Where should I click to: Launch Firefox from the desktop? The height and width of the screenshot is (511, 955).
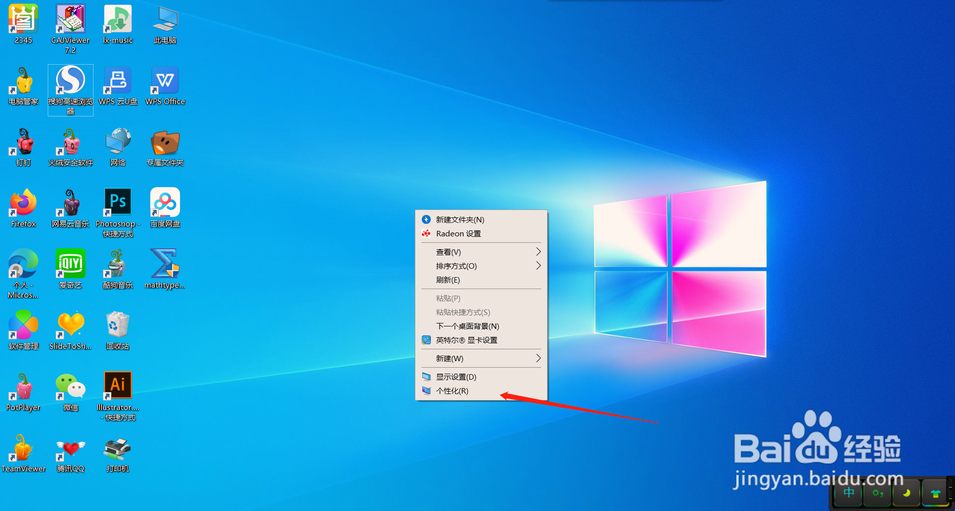22,202
